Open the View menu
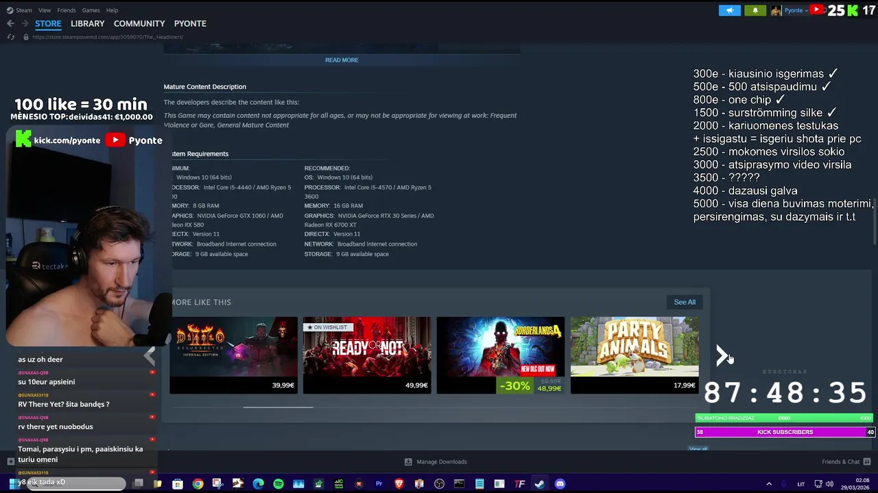 (45, 10)
